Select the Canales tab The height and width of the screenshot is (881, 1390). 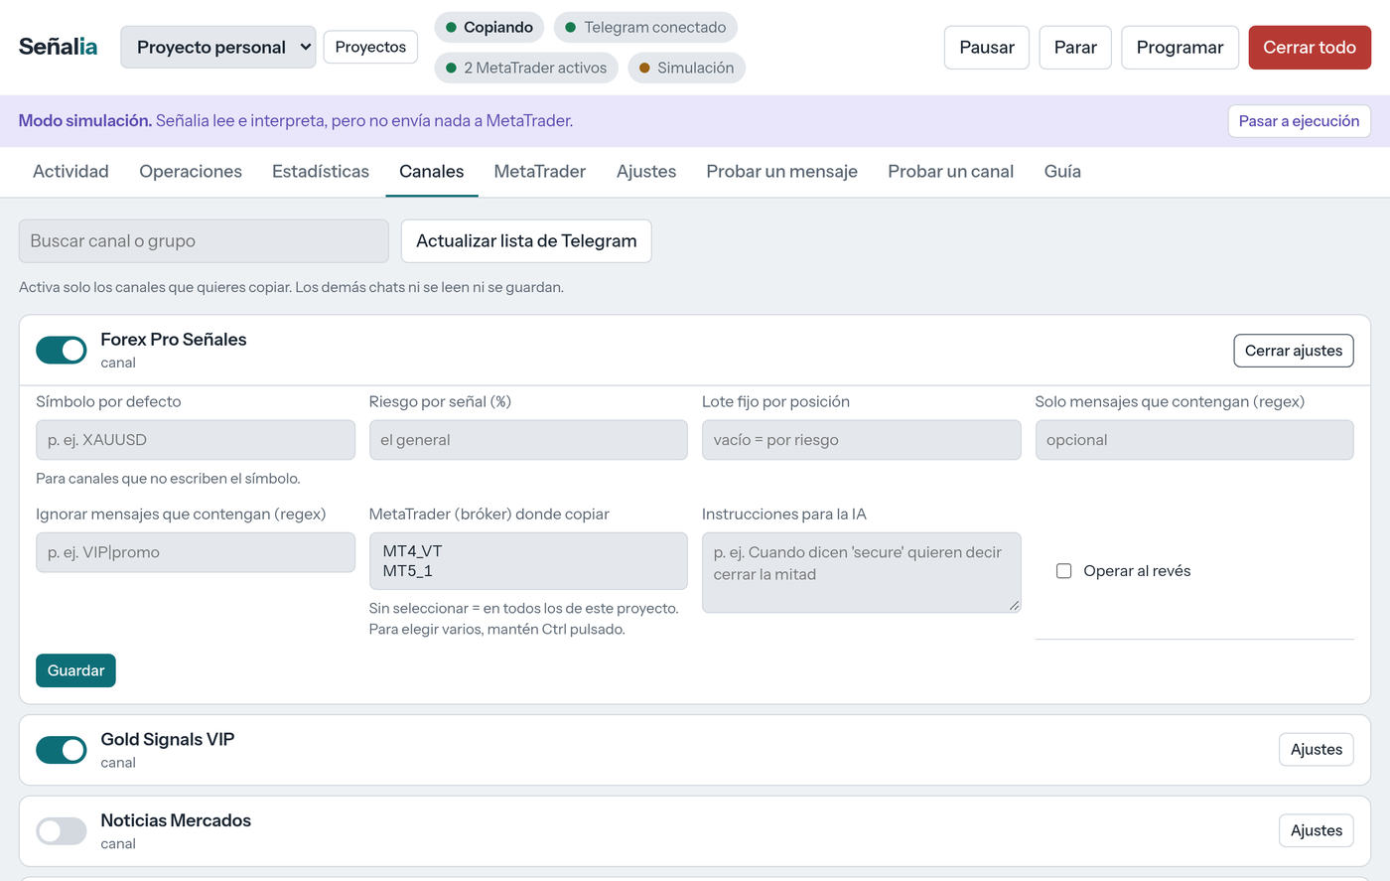(432, 171)
